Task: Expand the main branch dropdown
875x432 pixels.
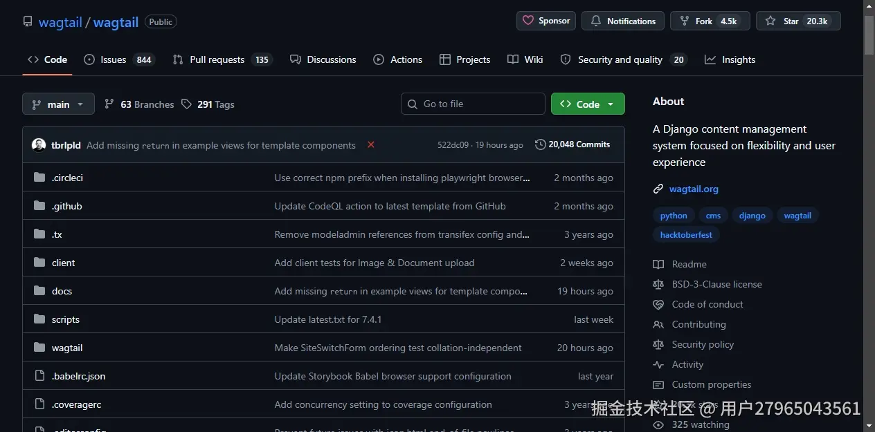Action: tap(58, 104)
